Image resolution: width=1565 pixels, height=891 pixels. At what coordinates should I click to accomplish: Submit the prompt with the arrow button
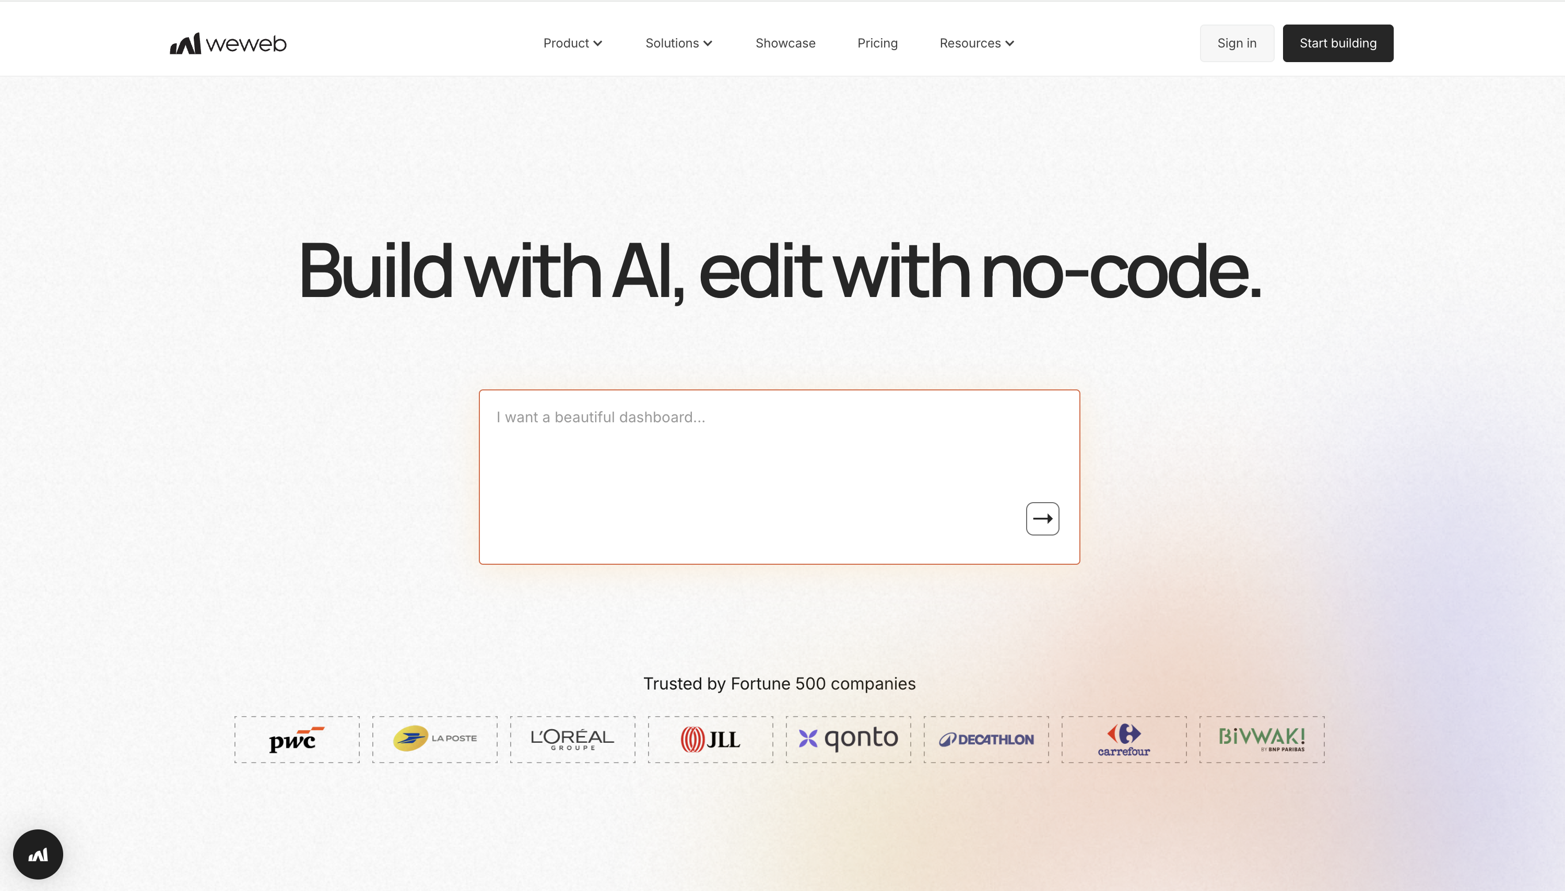click(x=1042, y=519)
